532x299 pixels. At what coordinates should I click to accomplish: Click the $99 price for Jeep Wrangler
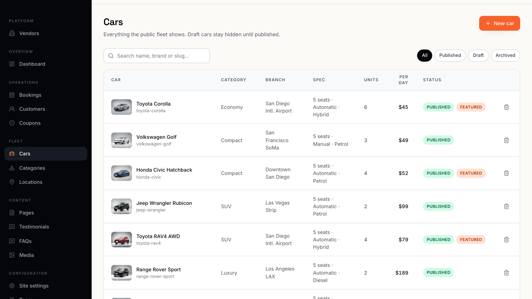403,207
